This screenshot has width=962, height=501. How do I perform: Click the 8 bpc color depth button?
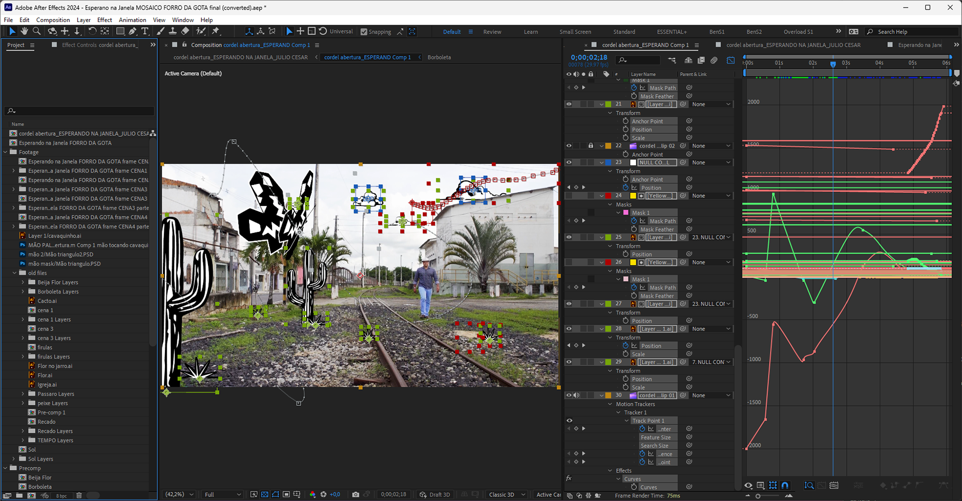coord(61,495)
